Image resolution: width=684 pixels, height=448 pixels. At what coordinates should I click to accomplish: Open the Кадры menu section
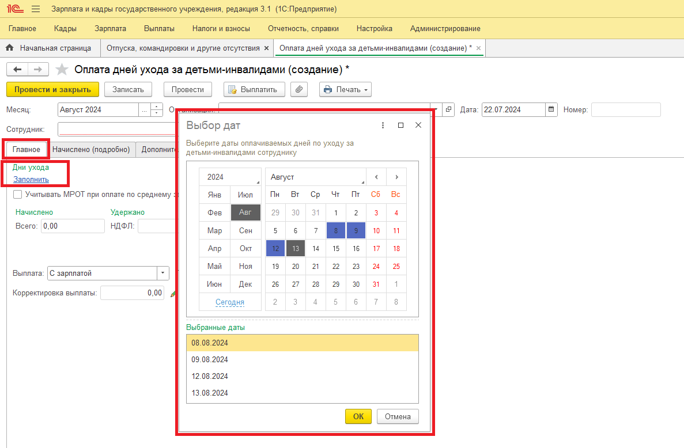[x=65, y=28]
